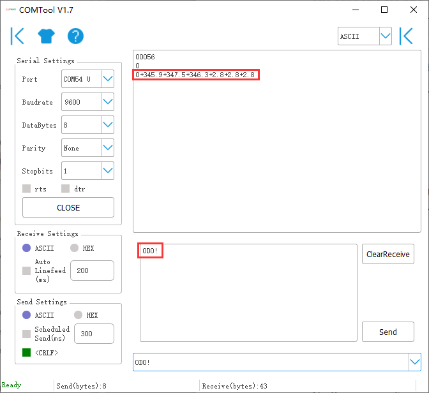Expand the Stopbits dropdown
The width and height of the screenshot is (429, 393).
point(108,170)
